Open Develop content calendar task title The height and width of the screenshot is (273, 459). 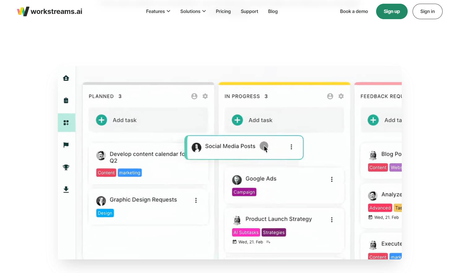tap(147, 157)
